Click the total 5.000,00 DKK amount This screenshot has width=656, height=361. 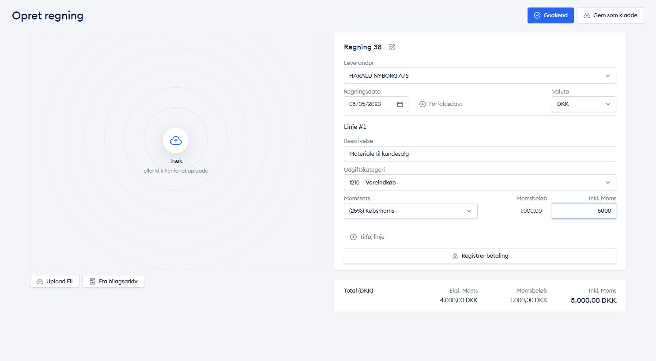point(593,301)
